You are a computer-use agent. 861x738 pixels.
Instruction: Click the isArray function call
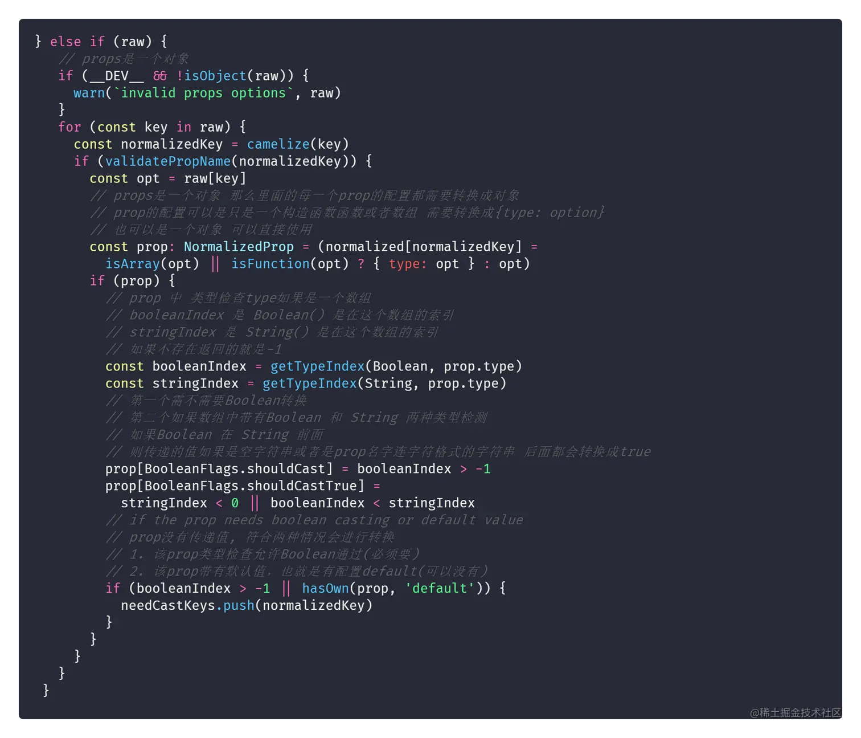pos(133,264)
